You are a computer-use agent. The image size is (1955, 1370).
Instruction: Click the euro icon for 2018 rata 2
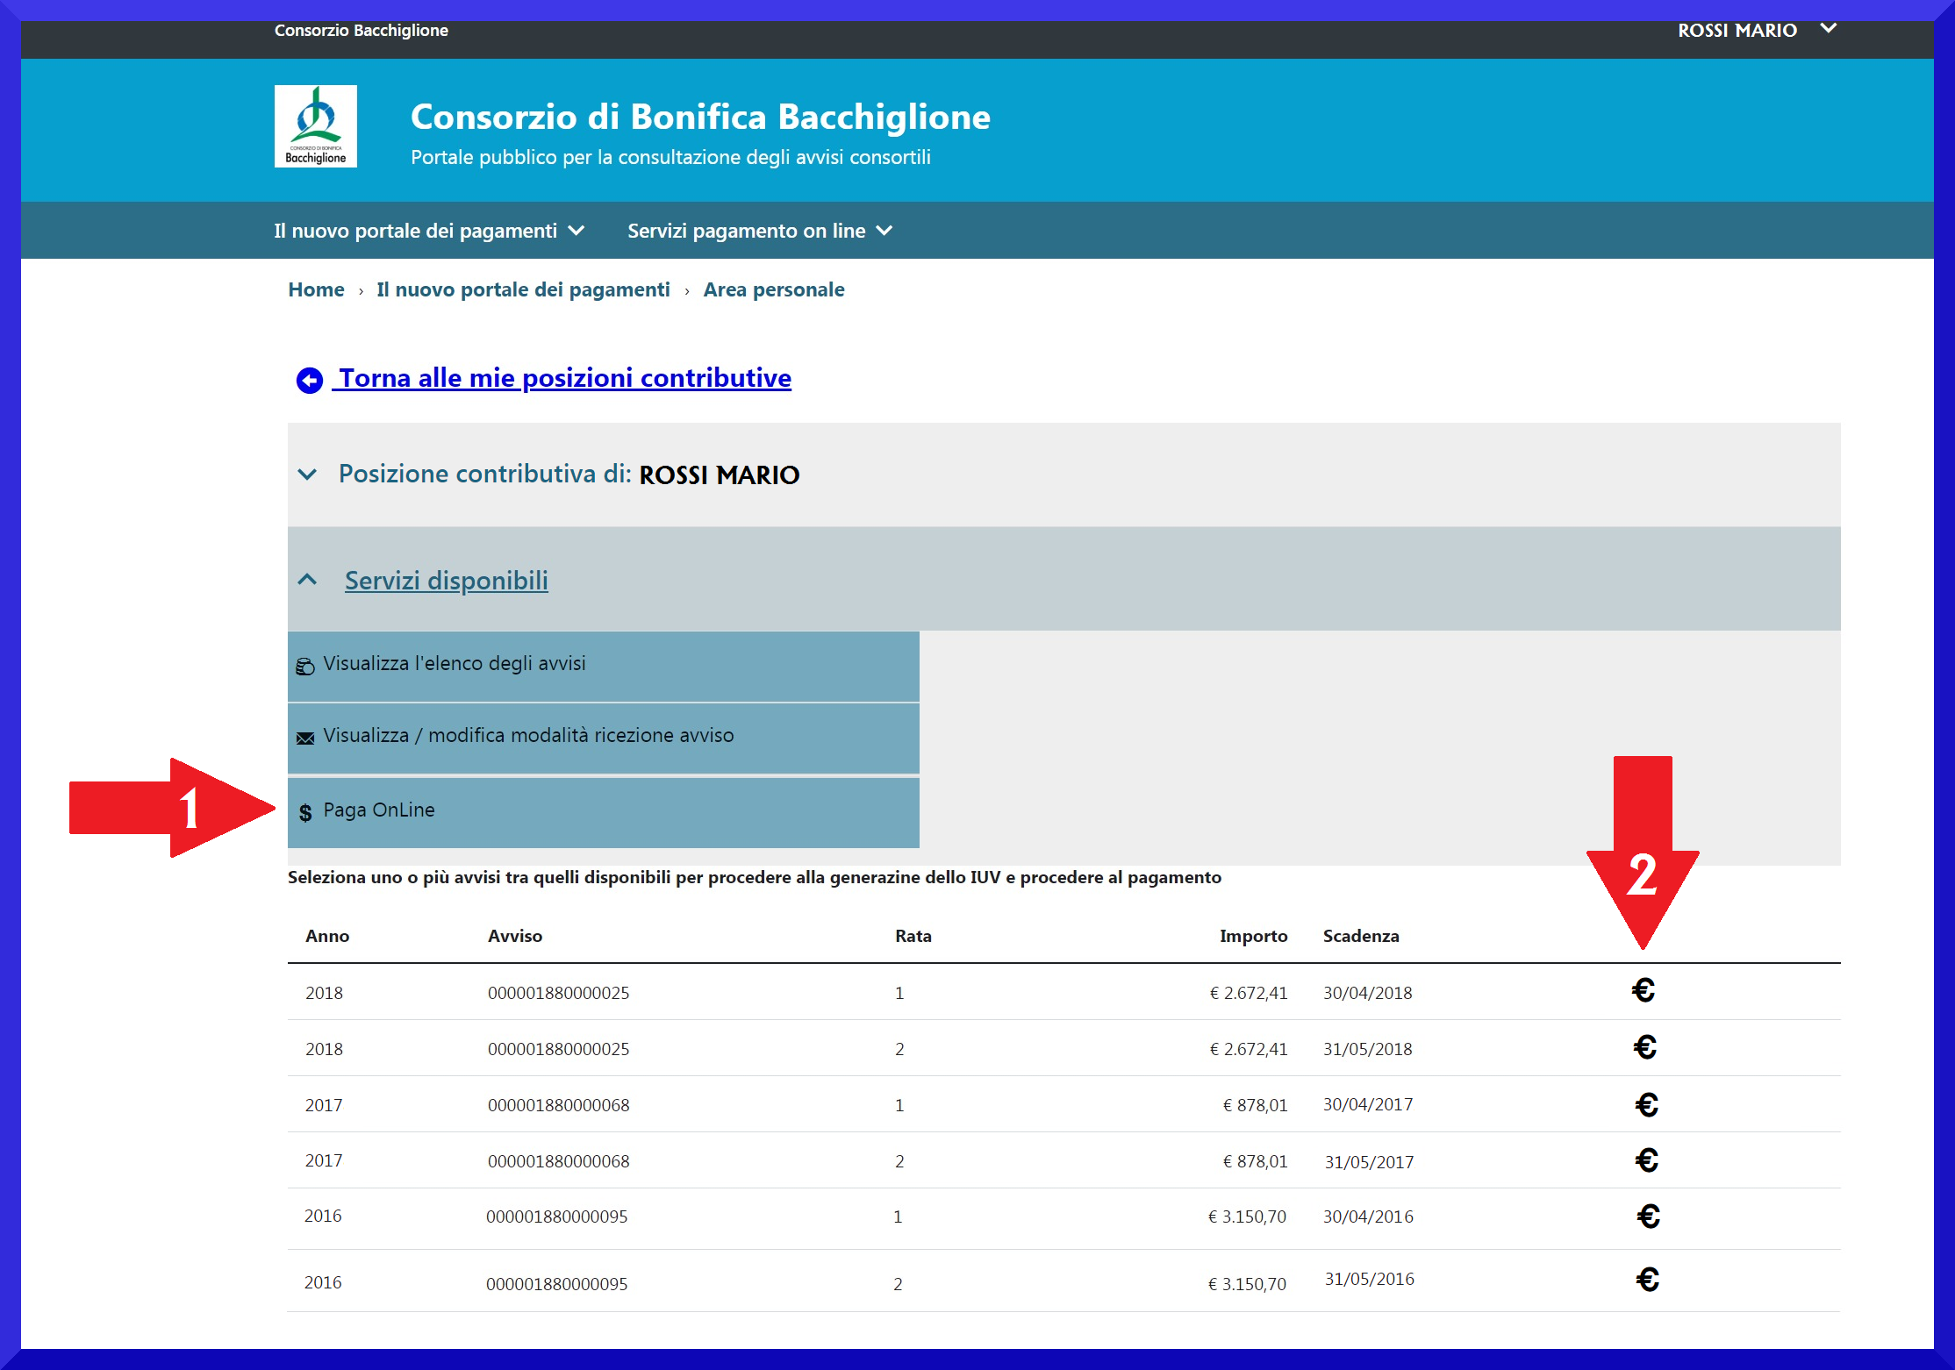tap(1643, 1047)
